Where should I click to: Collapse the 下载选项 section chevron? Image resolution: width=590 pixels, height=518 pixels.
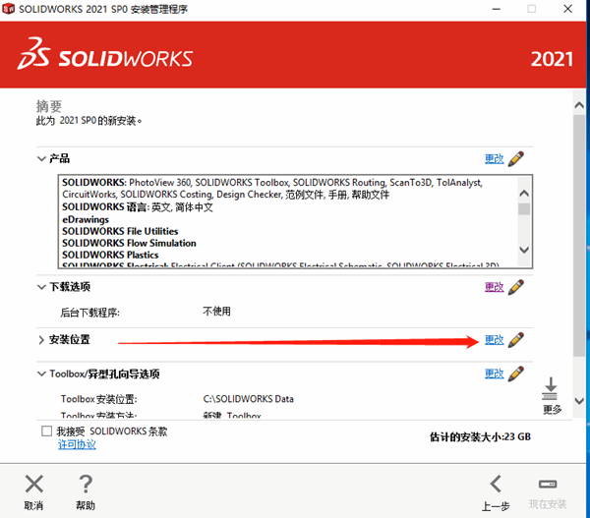pos(41,287)
